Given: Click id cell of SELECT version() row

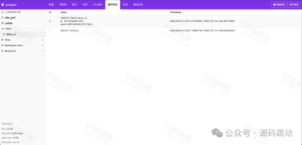Looking at the screenshot, I should coord(50,30).
